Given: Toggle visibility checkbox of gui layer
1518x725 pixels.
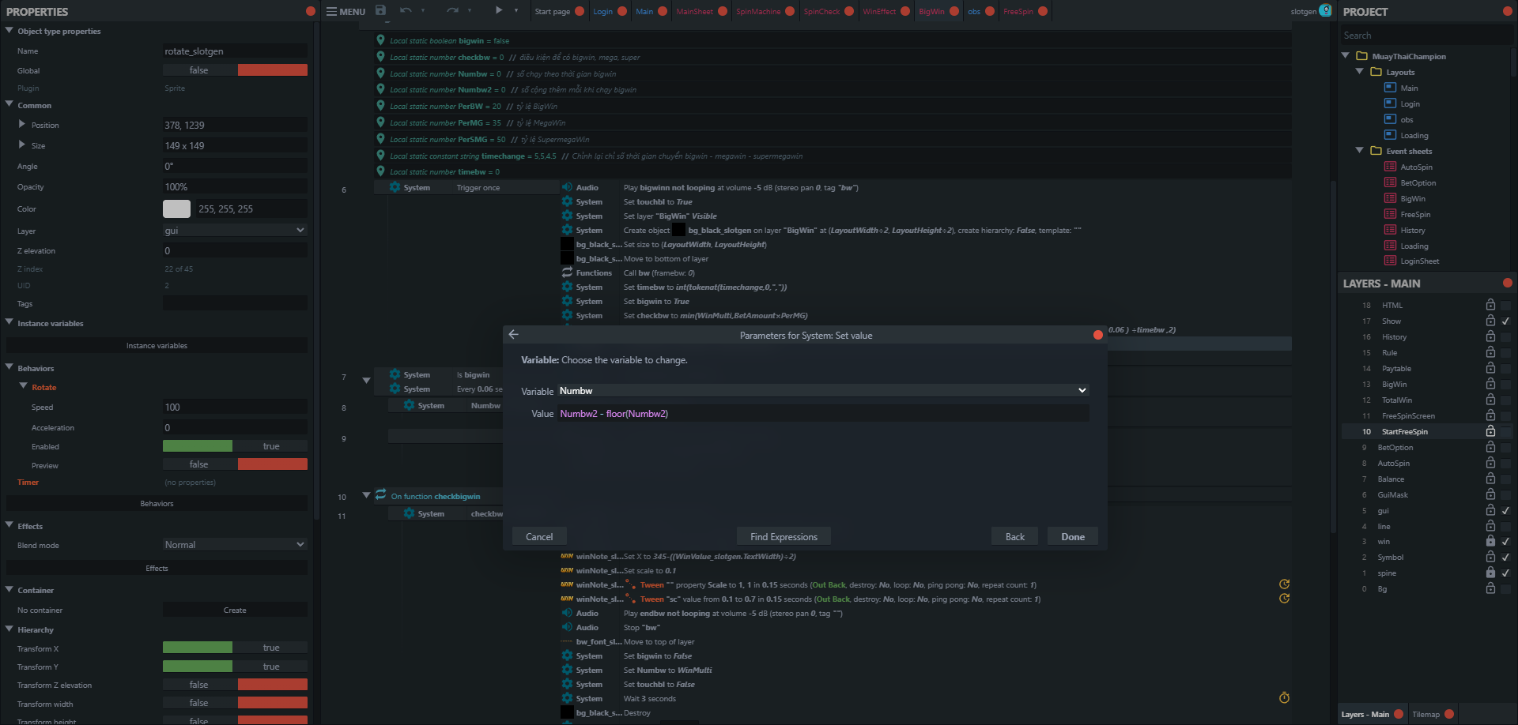Looking at the screenshot, I should [1505, 511].
